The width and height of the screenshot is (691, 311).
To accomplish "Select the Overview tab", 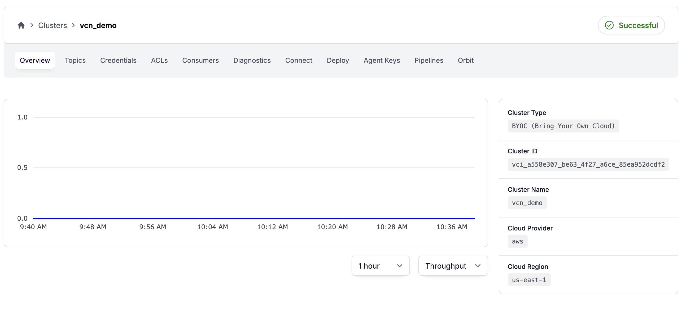I will (35, 60).
